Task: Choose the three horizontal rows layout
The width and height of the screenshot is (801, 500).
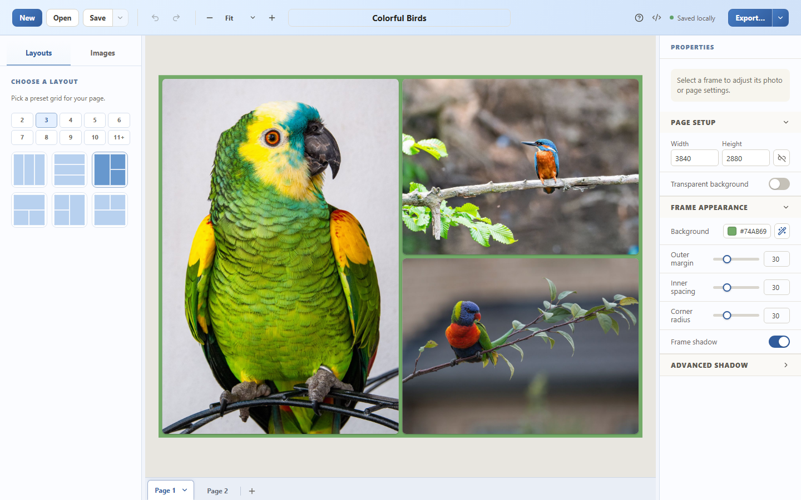Action: 70,169
